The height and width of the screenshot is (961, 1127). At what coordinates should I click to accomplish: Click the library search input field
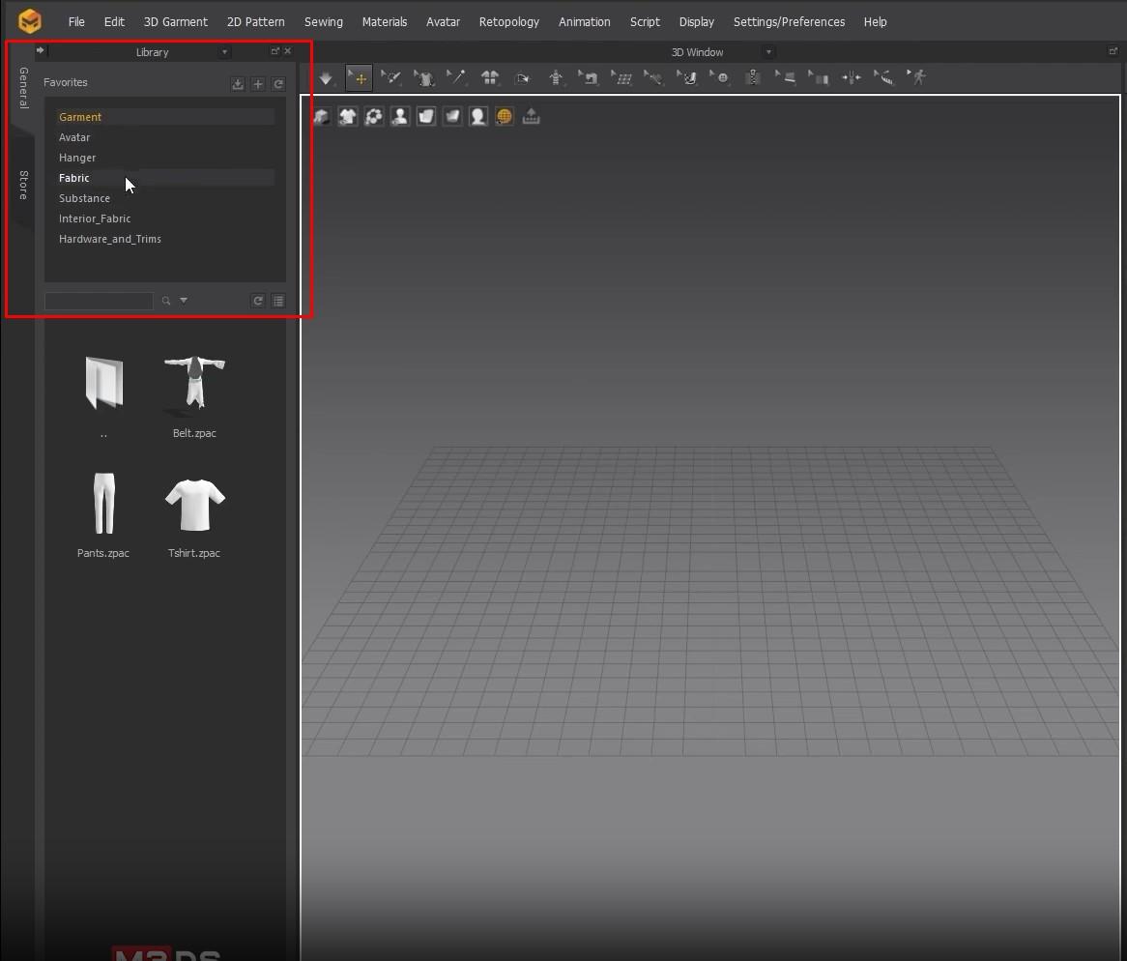[x=100, y=301]
